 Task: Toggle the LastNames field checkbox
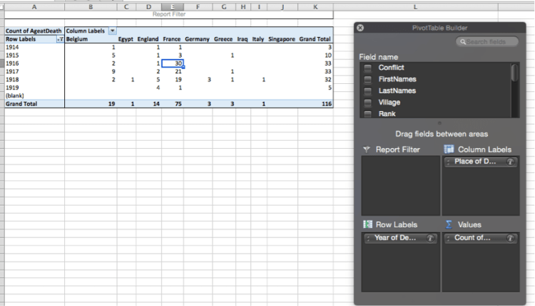[x=368, y=91]
